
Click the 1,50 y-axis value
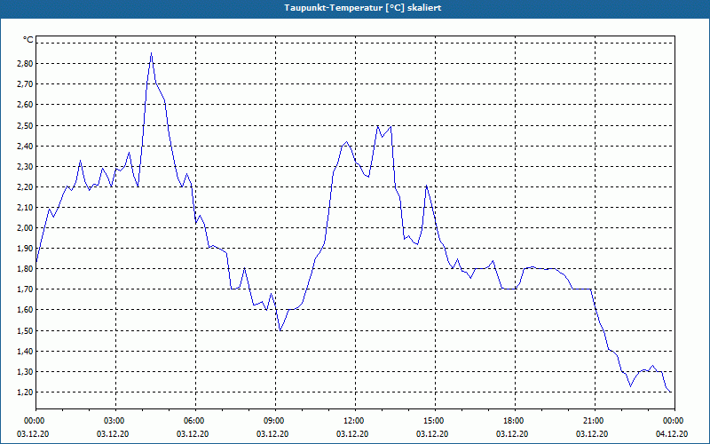pyautogui.click(x=25, y=330)
